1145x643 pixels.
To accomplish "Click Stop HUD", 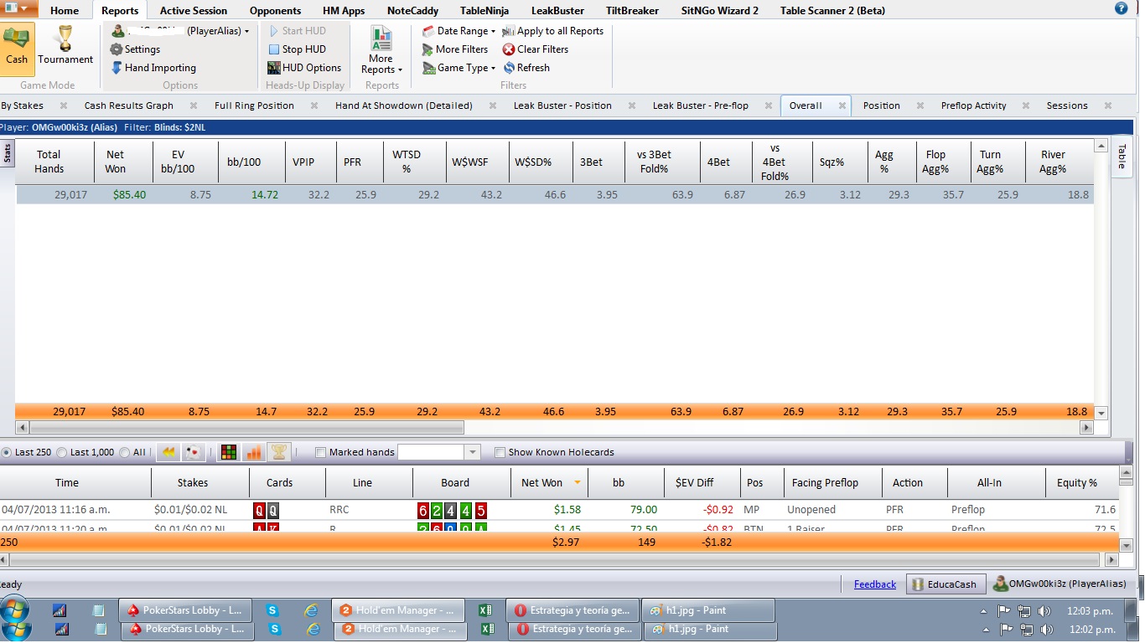I will (297, 49).
